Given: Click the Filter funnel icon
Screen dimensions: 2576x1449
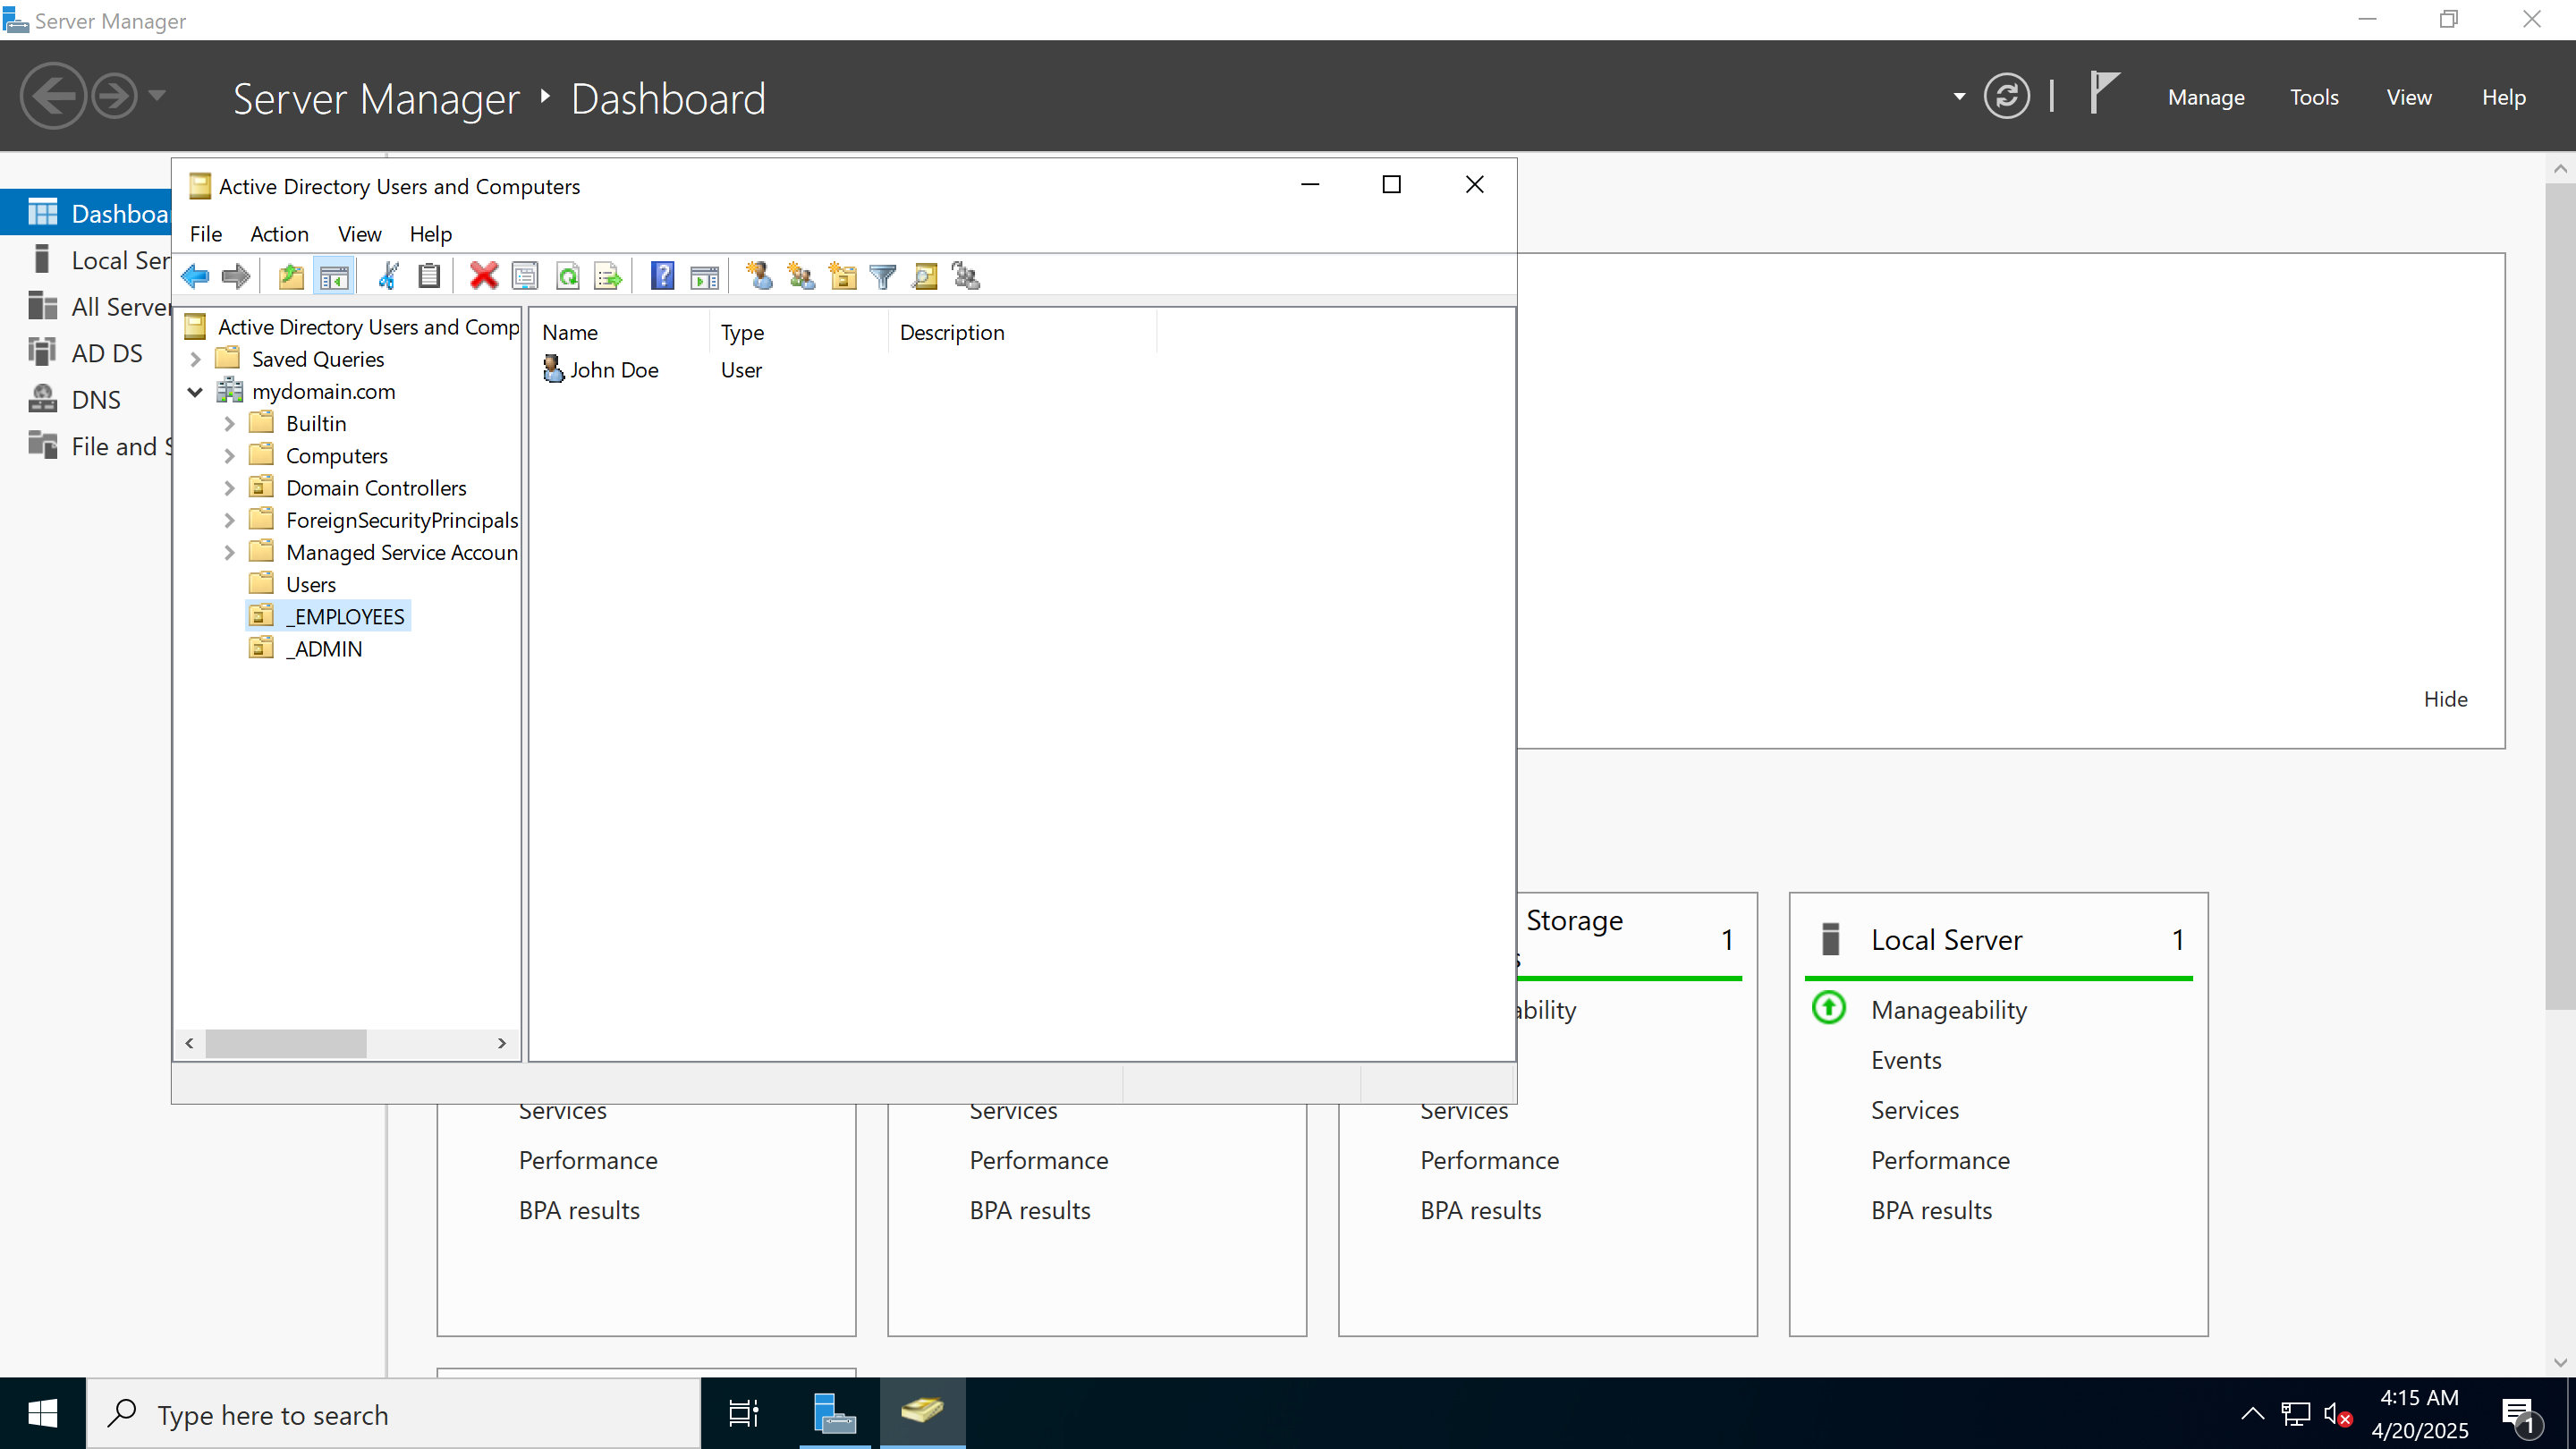Looking at the screenshot, I should pos(883,276).
